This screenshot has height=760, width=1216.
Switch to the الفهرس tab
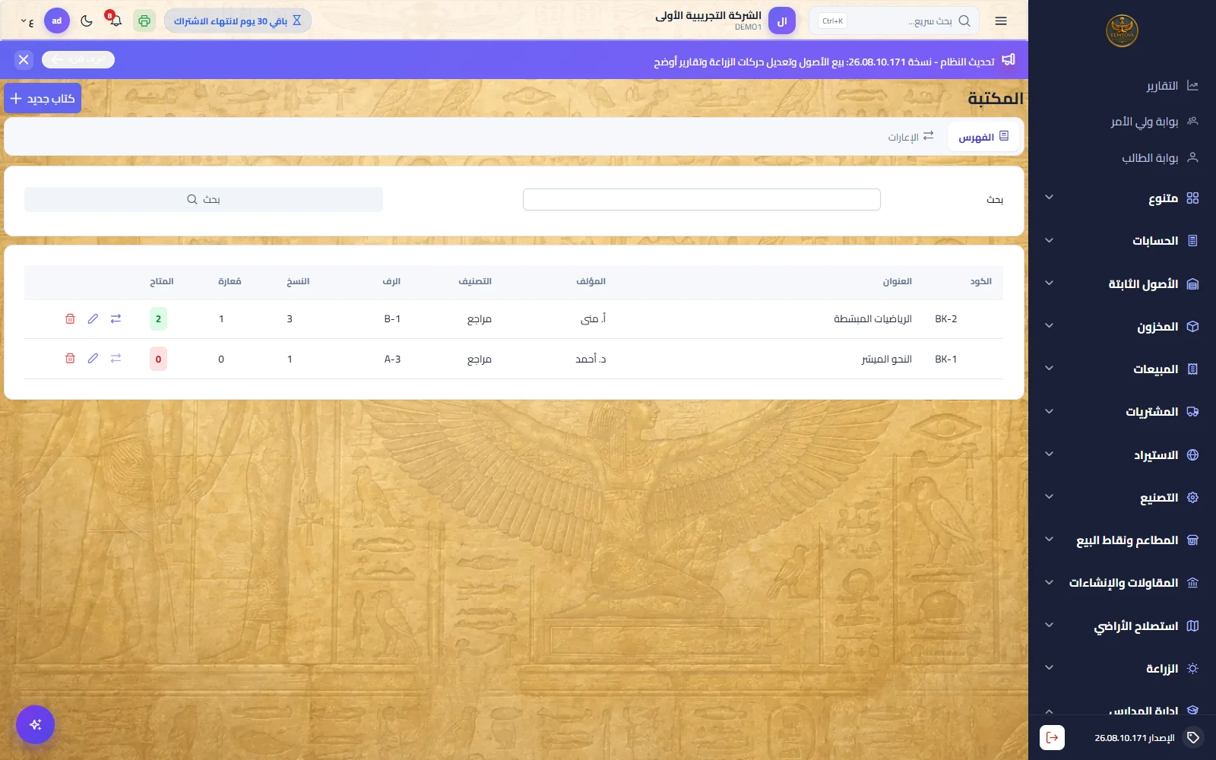tap(983, 137)
